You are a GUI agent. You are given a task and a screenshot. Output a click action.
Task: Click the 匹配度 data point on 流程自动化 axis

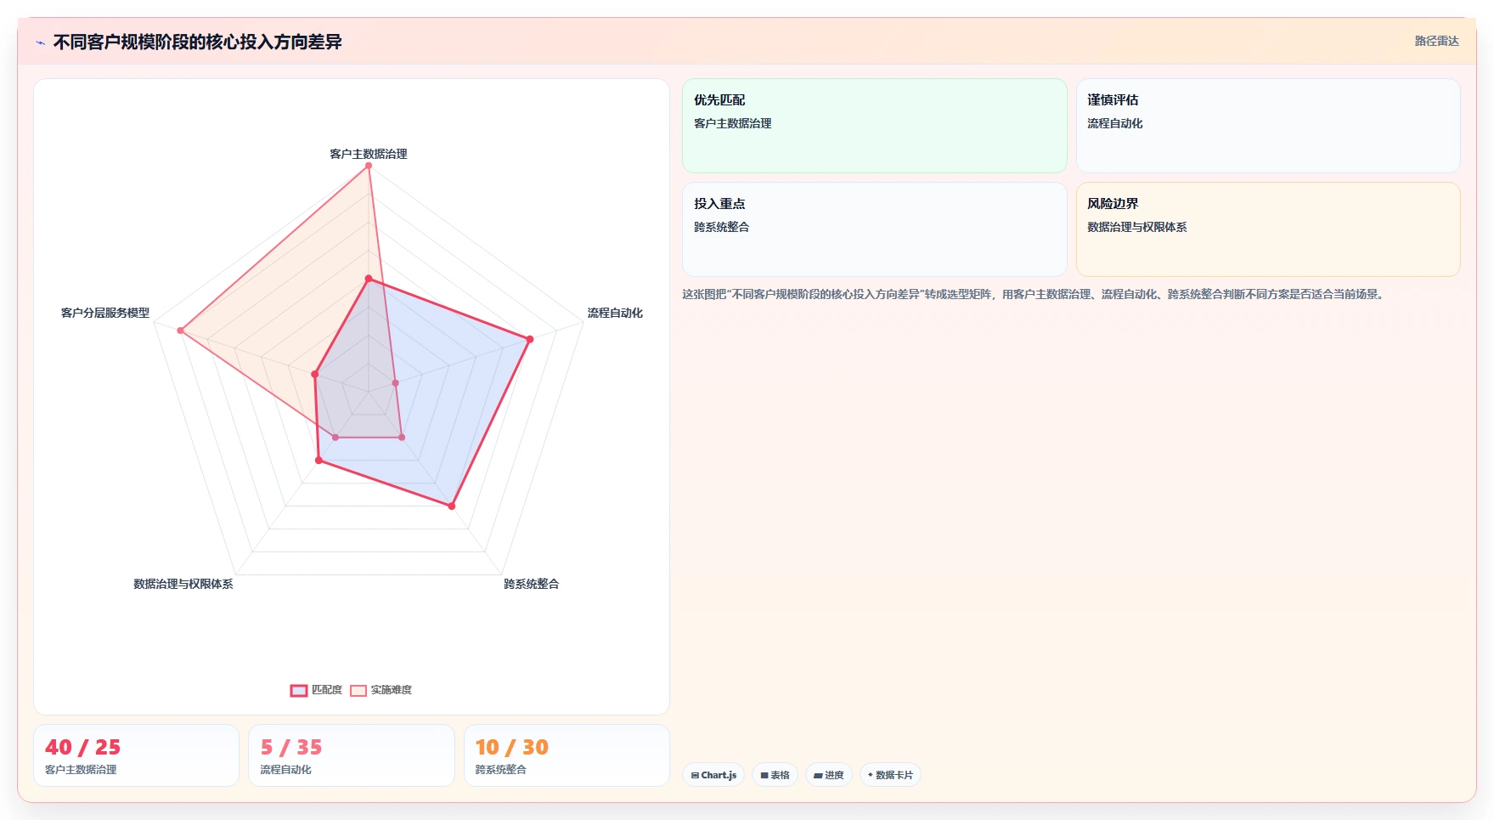530,339
